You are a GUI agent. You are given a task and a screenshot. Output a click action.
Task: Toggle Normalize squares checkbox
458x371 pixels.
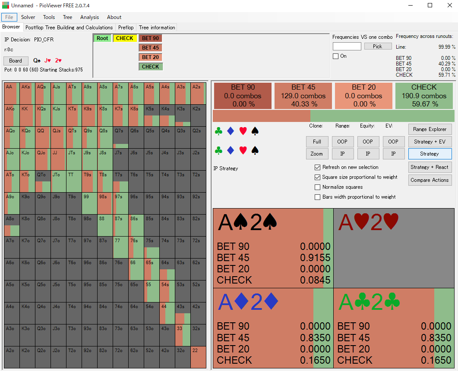[x=318, y=187]
